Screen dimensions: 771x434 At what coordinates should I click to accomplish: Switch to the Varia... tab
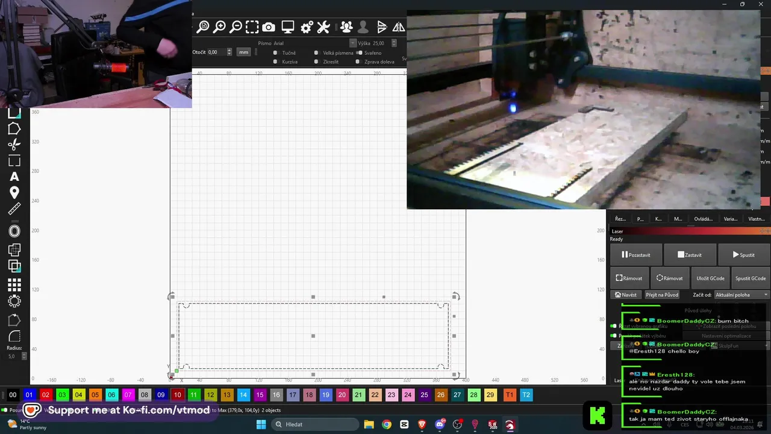tap(730, 219)
